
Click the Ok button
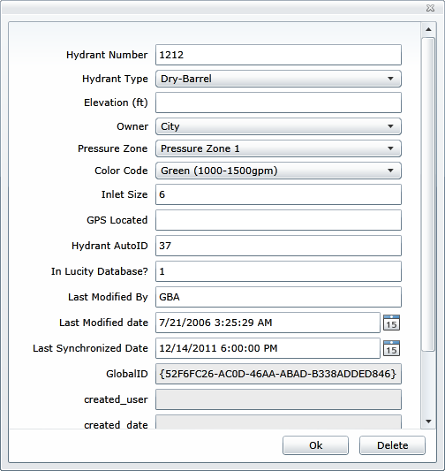tap(315, 445)
